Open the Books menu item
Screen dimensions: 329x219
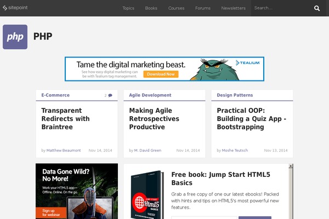(151, 8)
